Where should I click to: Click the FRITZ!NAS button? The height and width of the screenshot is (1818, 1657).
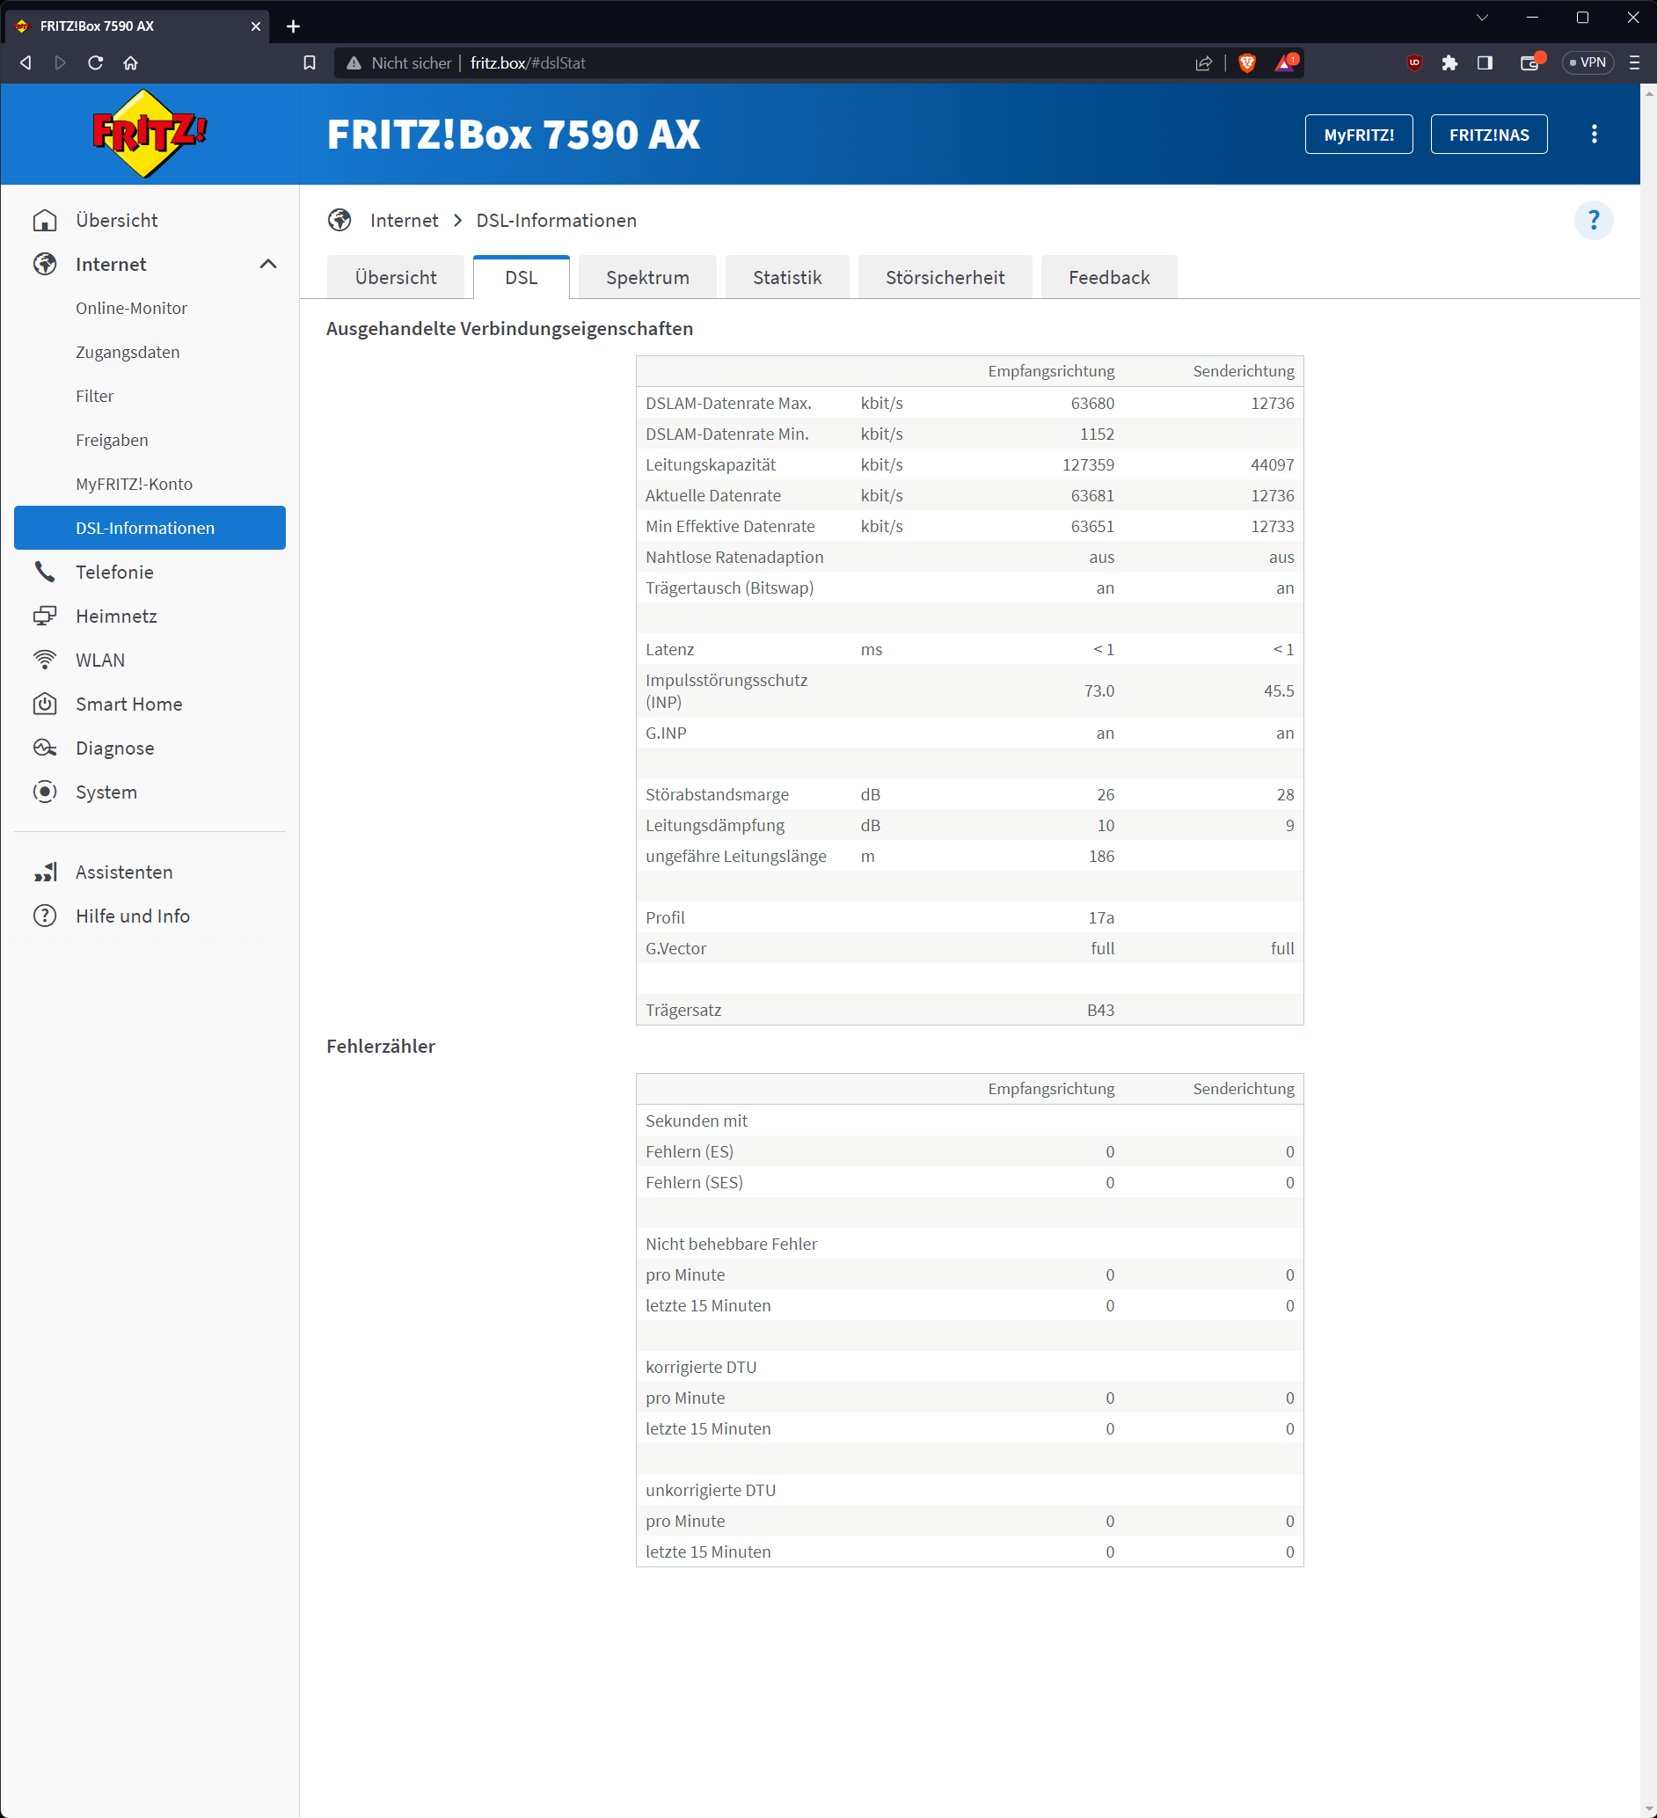[1488, 135]
